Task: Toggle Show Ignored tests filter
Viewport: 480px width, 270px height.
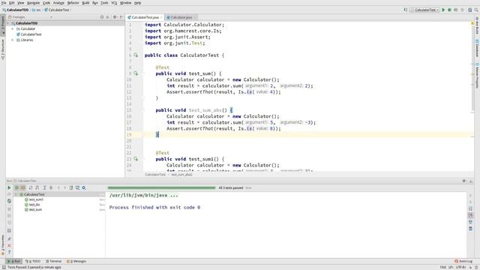Action: [x=23, y=187]
